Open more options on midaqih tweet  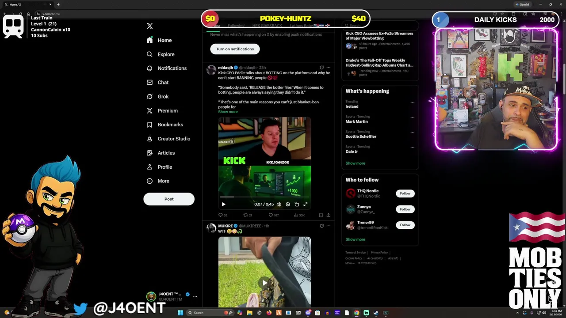tap(329, 68)
